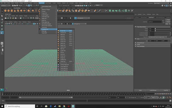
Task: Expand the Extra Attributes section
Action: 136,46
